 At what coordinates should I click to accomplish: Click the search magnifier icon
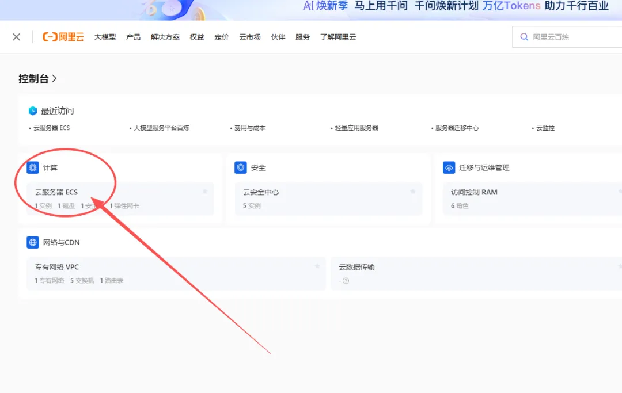pyautogui.click(x=524, y=37)
